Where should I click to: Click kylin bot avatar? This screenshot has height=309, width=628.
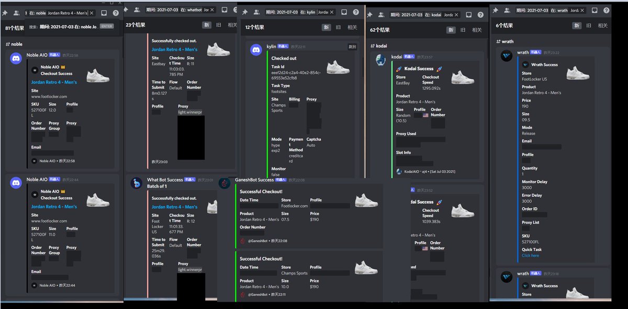(x=256, y=50)
